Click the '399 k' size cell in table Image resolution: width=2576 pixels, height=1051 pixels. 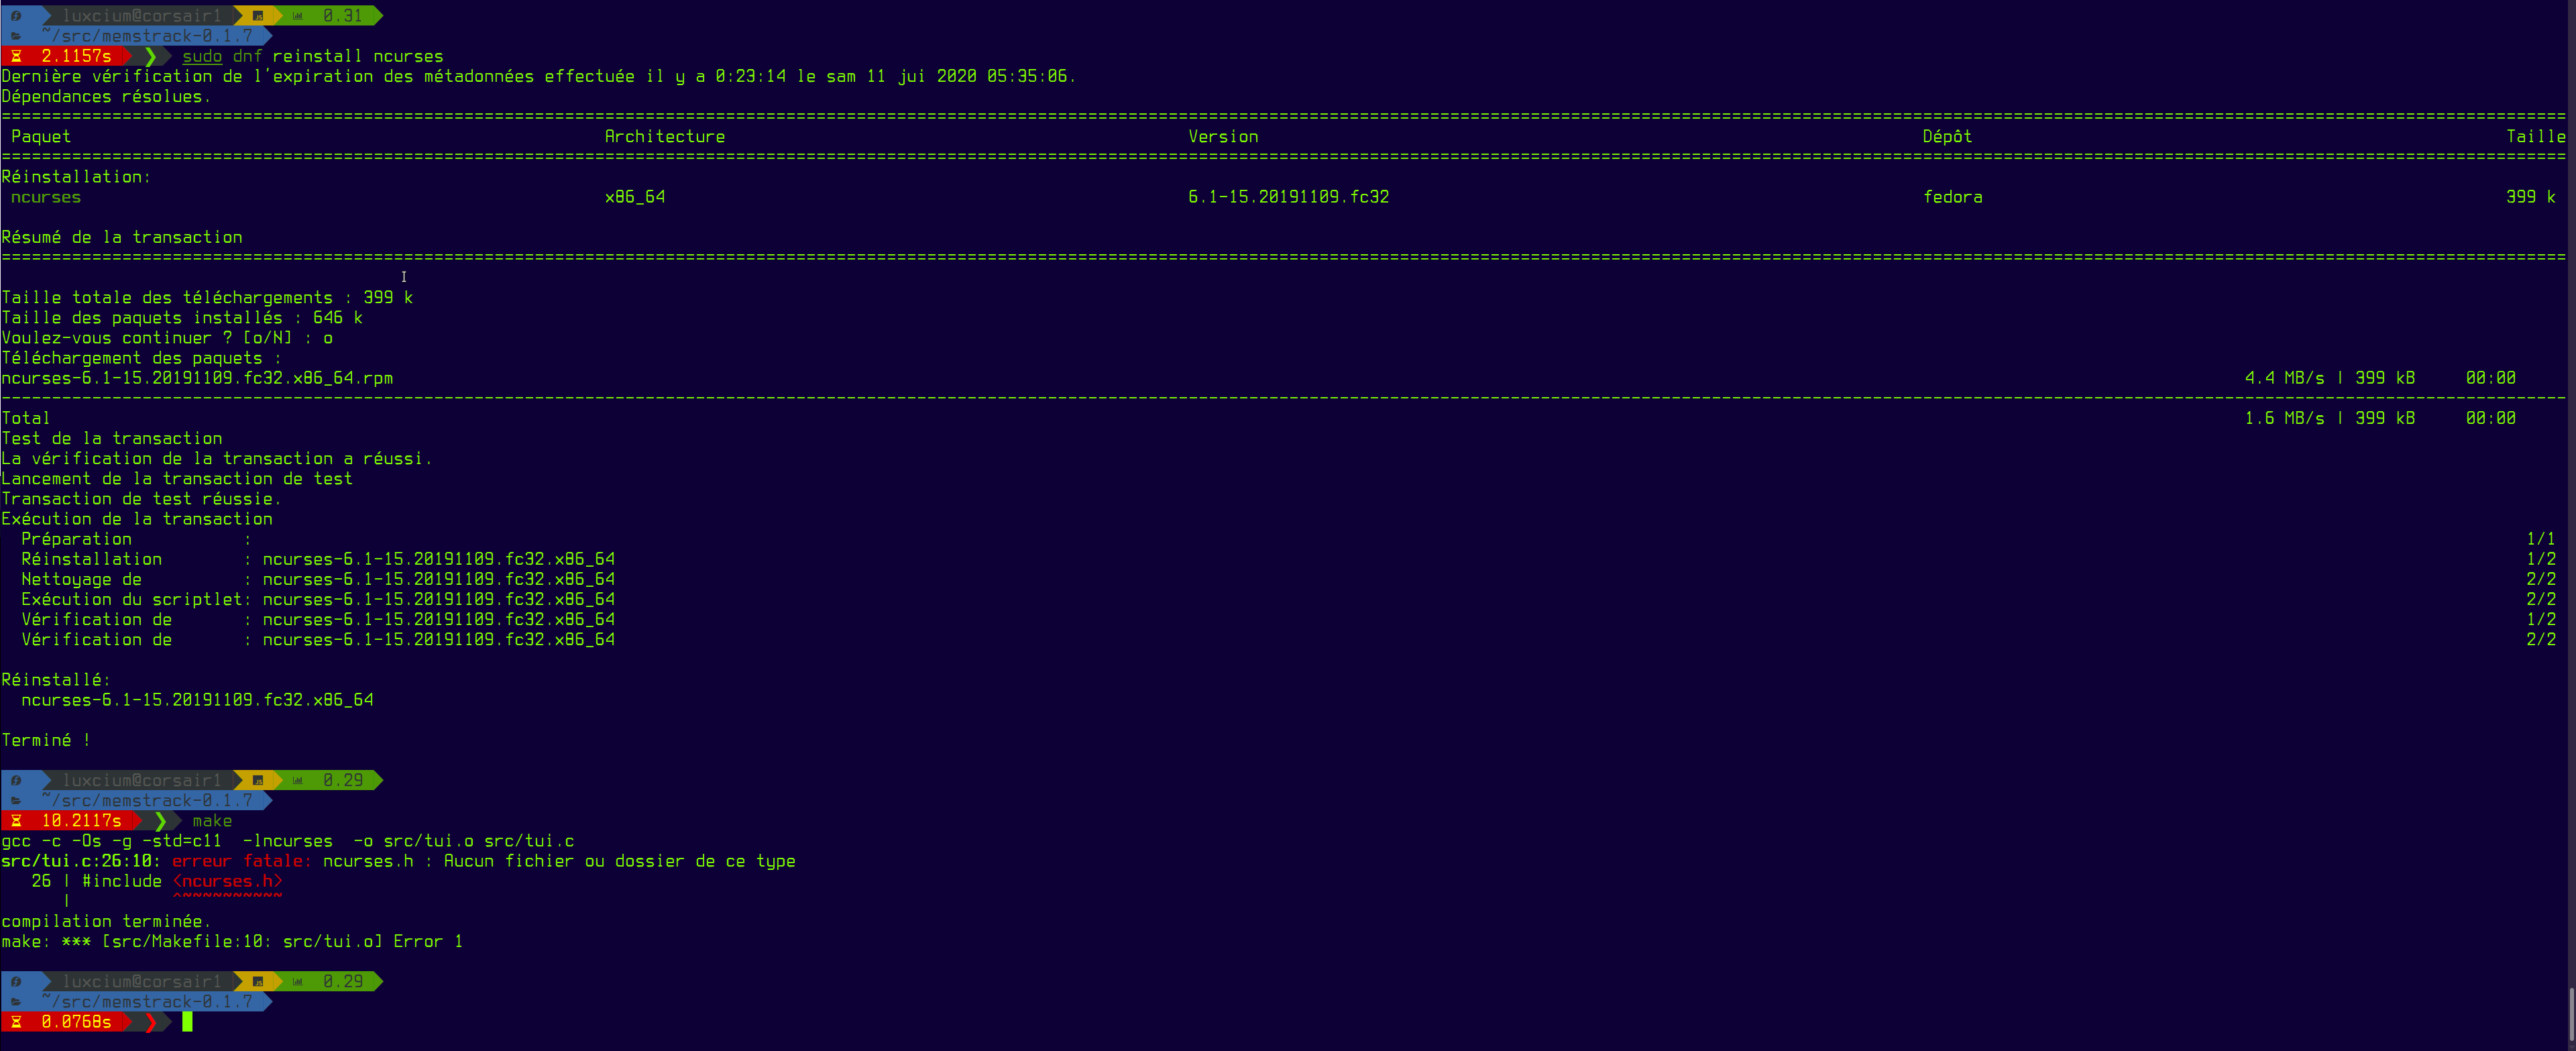2531,197
